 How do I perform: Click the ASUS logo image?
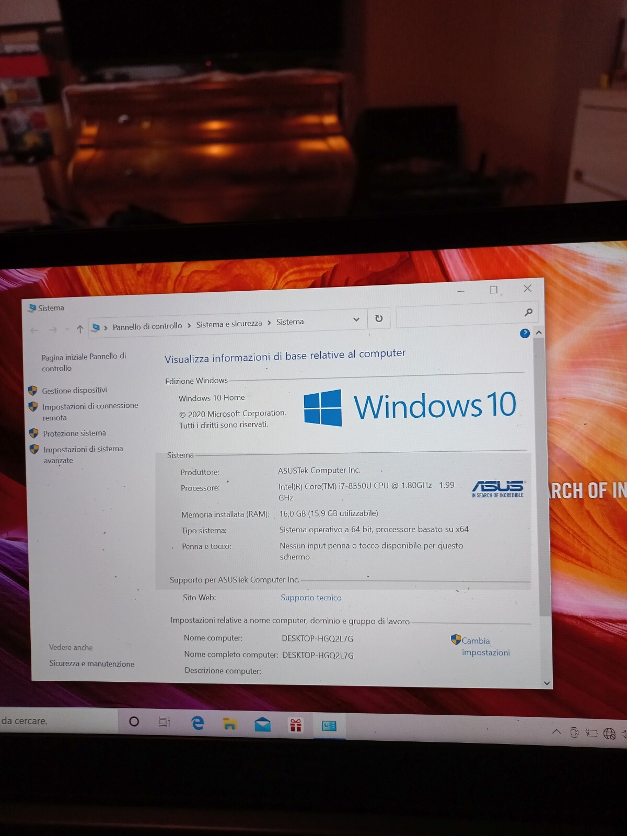[x=498, y=489]
